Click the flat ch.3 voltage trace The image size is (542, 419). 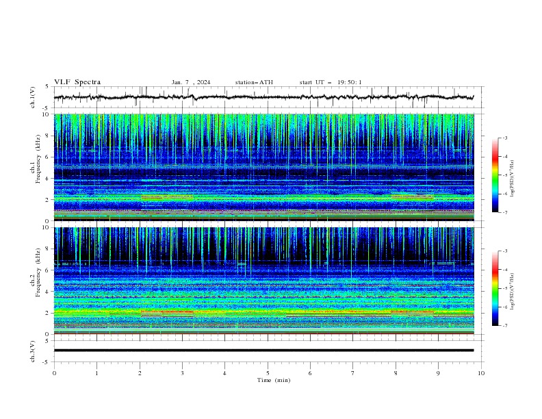click(263, 351)
